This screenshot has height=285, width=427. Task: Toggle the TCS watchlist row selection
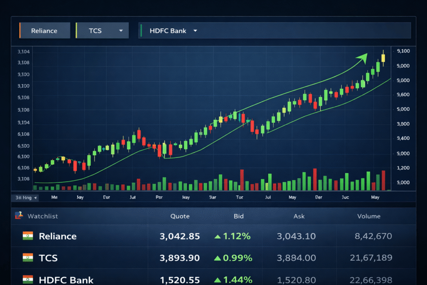pos(83,258)
